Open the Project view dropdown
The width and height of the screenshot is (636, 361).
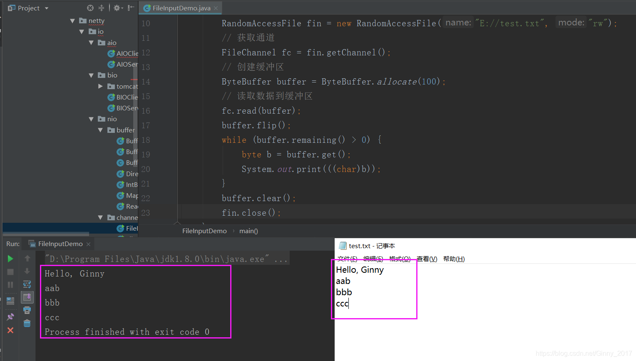(46, 8)
